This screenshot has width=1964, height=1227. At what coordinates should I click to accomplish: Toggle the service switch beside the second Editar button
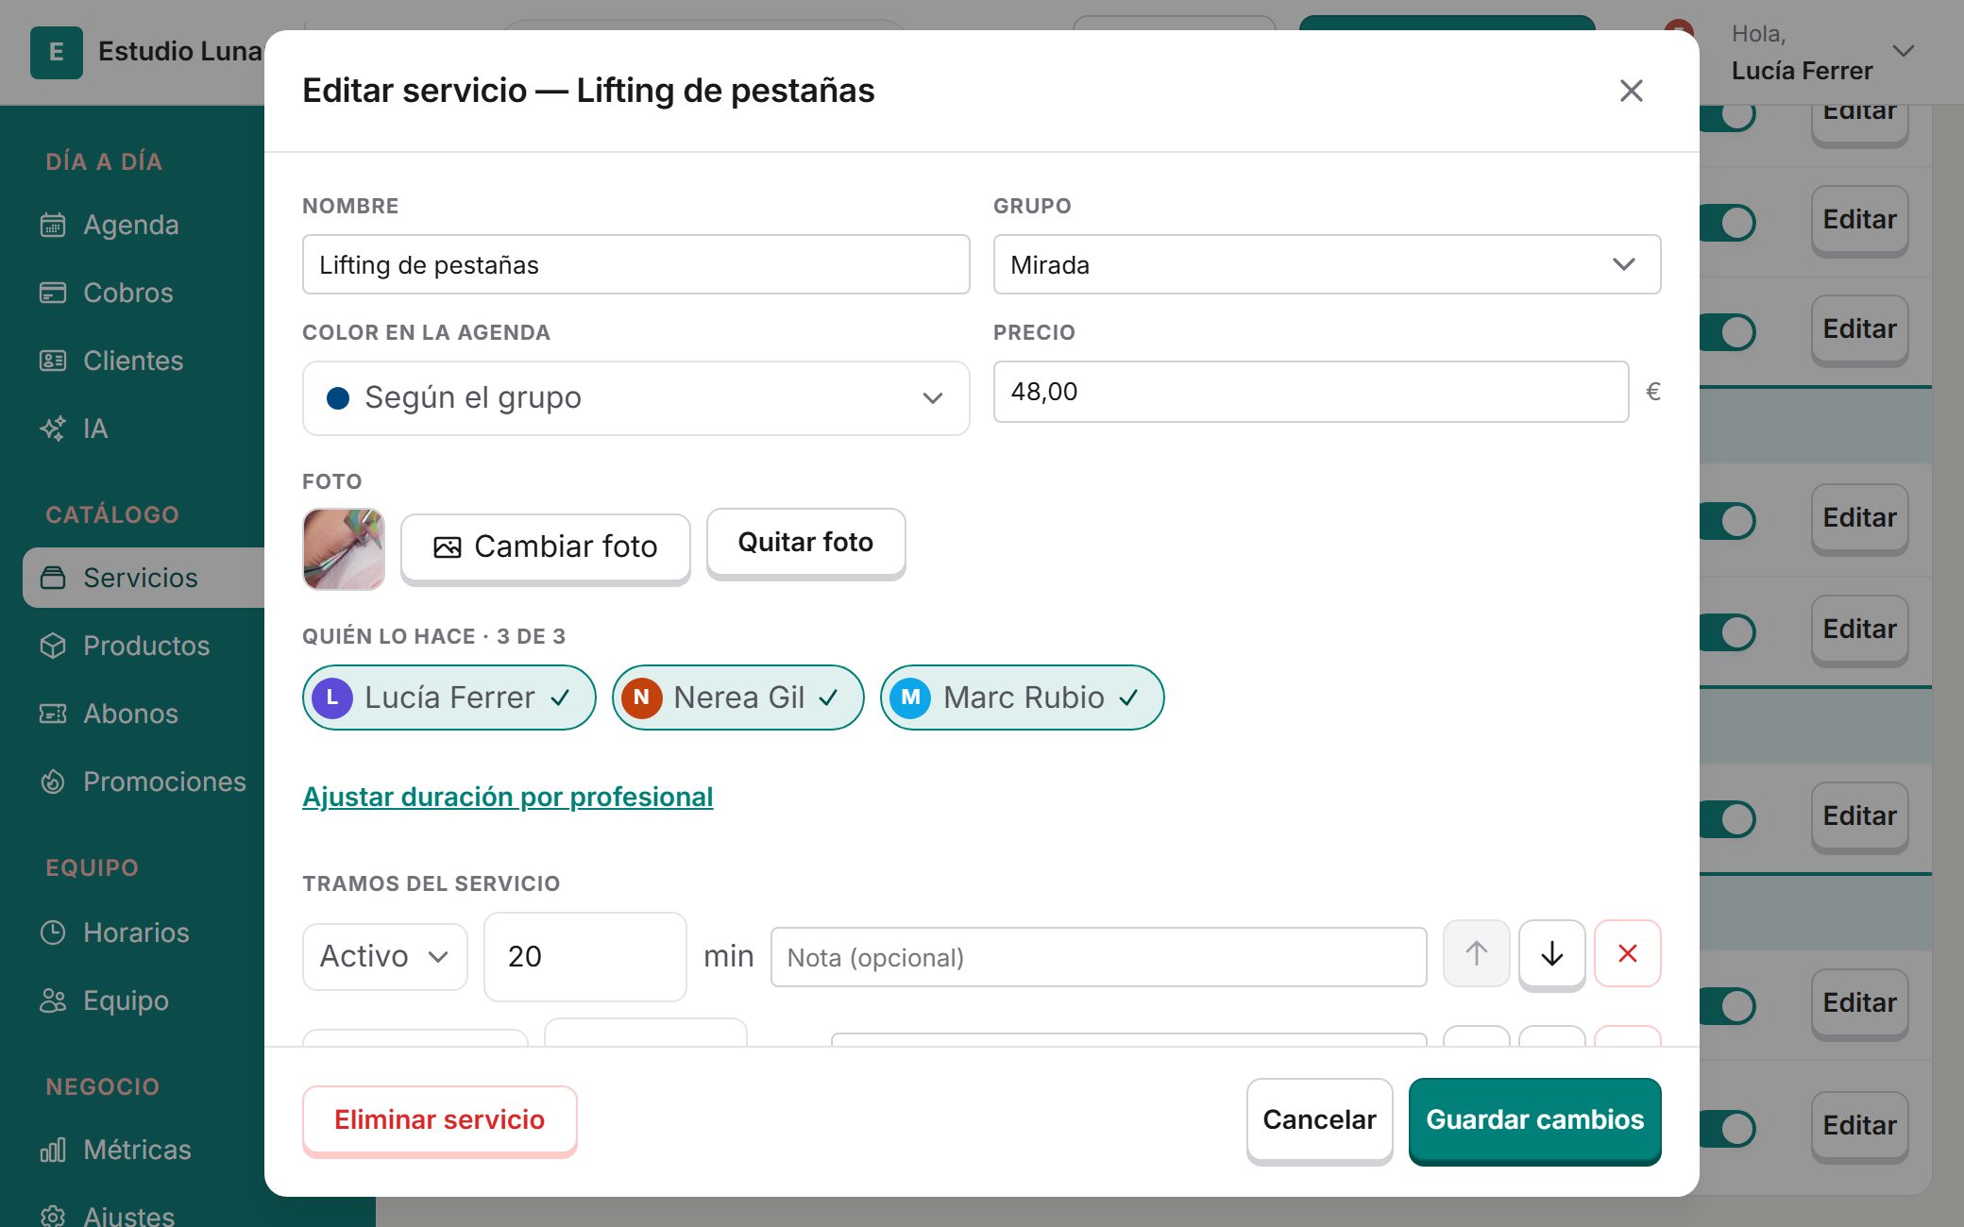coord(1728,223)
